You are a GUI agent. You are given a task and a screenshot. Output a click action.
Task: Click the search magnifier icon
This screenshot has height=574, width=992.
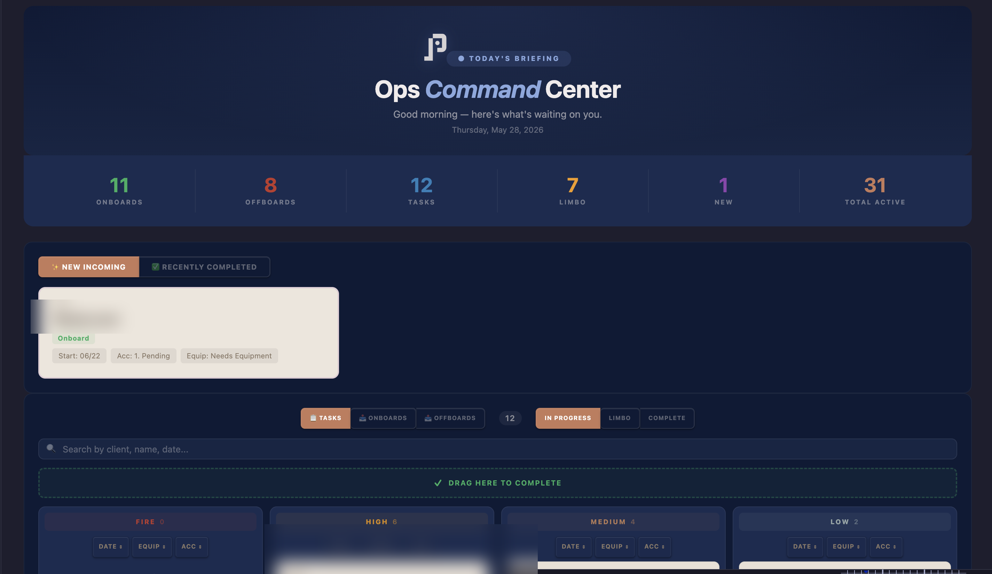[51, 448]
